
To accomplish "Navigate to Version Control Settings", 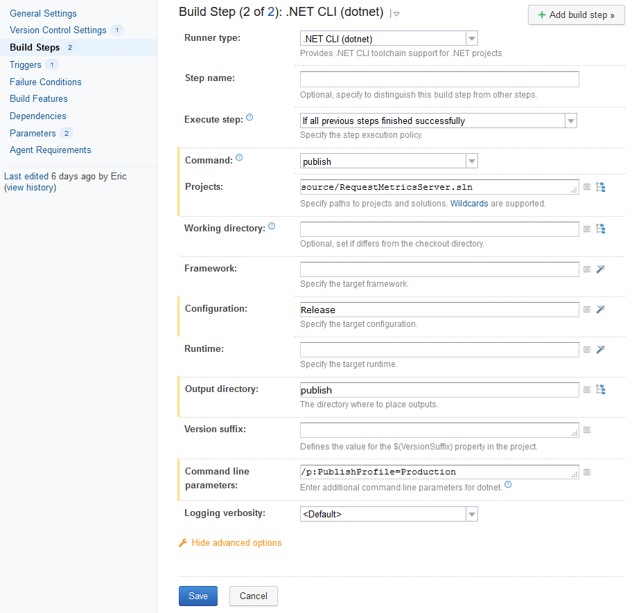I will coord(59,30).
